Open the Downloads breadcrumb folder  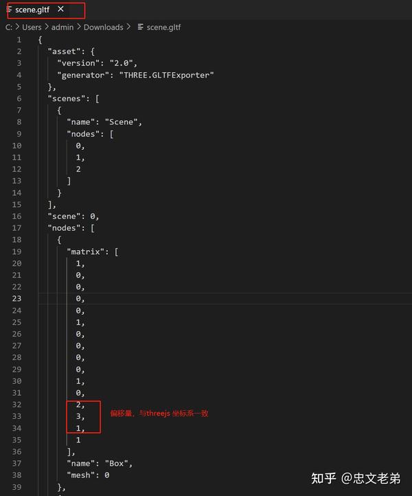(x=104, y=27)
